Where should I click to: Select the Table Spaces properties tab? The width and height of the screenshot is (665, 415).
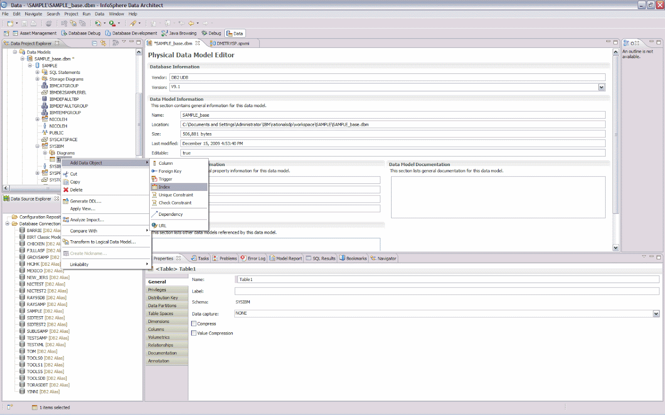(167, 314)
